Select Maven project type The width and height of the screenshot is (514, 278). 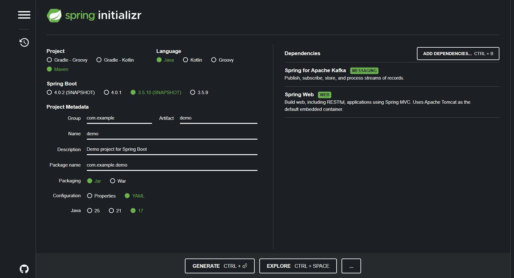click(x=57, y=69)
